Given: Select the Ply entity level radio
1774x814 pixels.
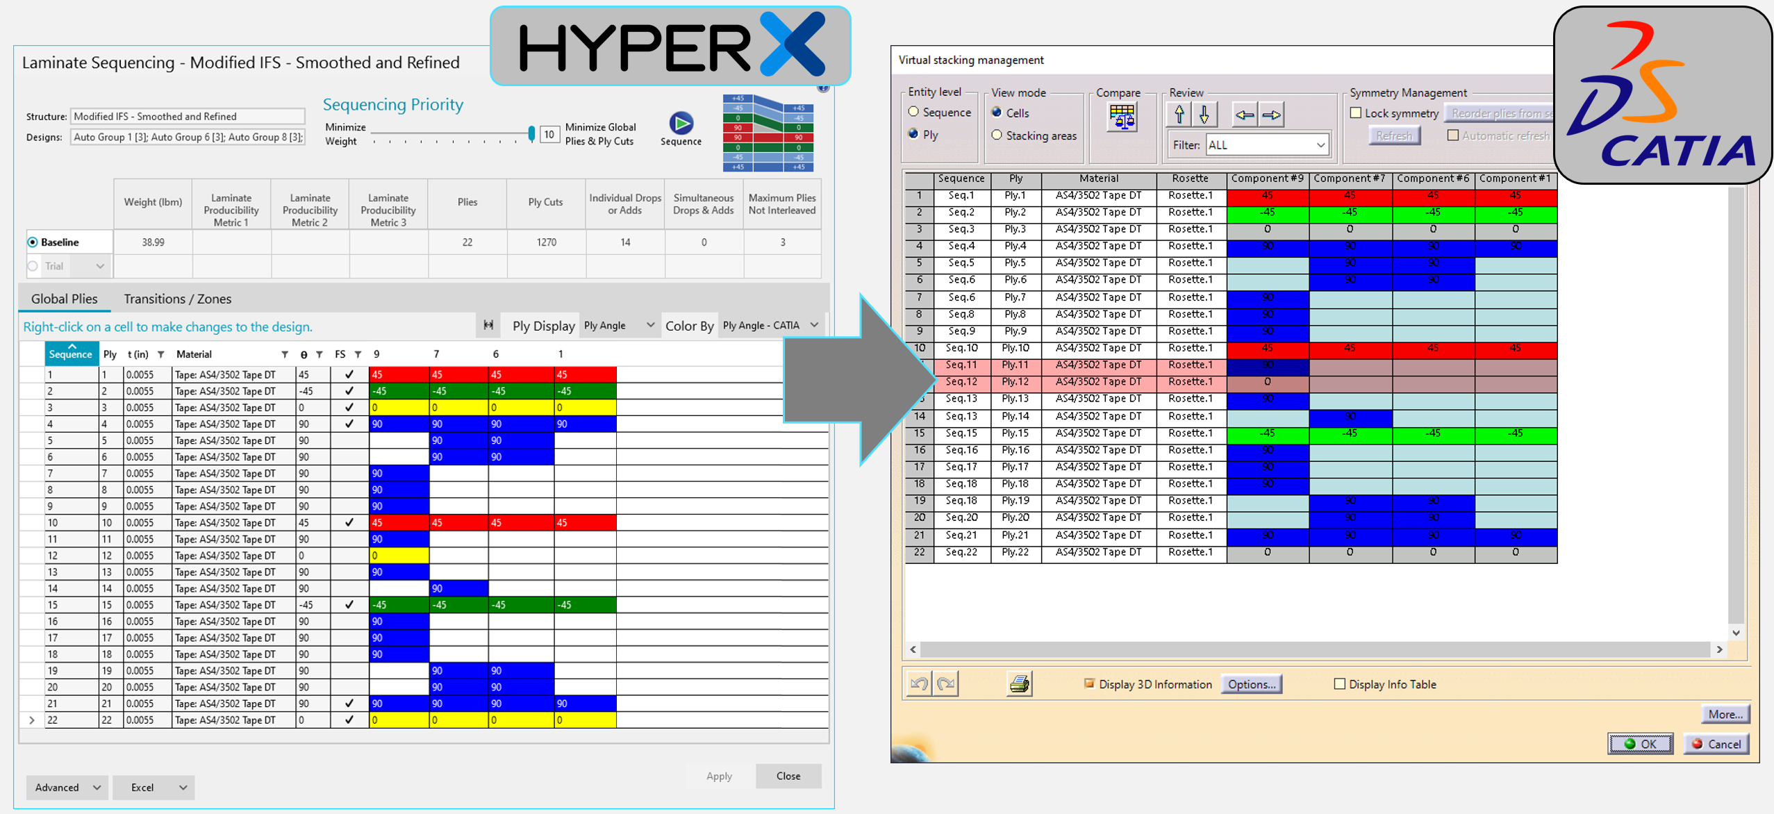Looking at the screenshot, I should [x=913, y=134].
